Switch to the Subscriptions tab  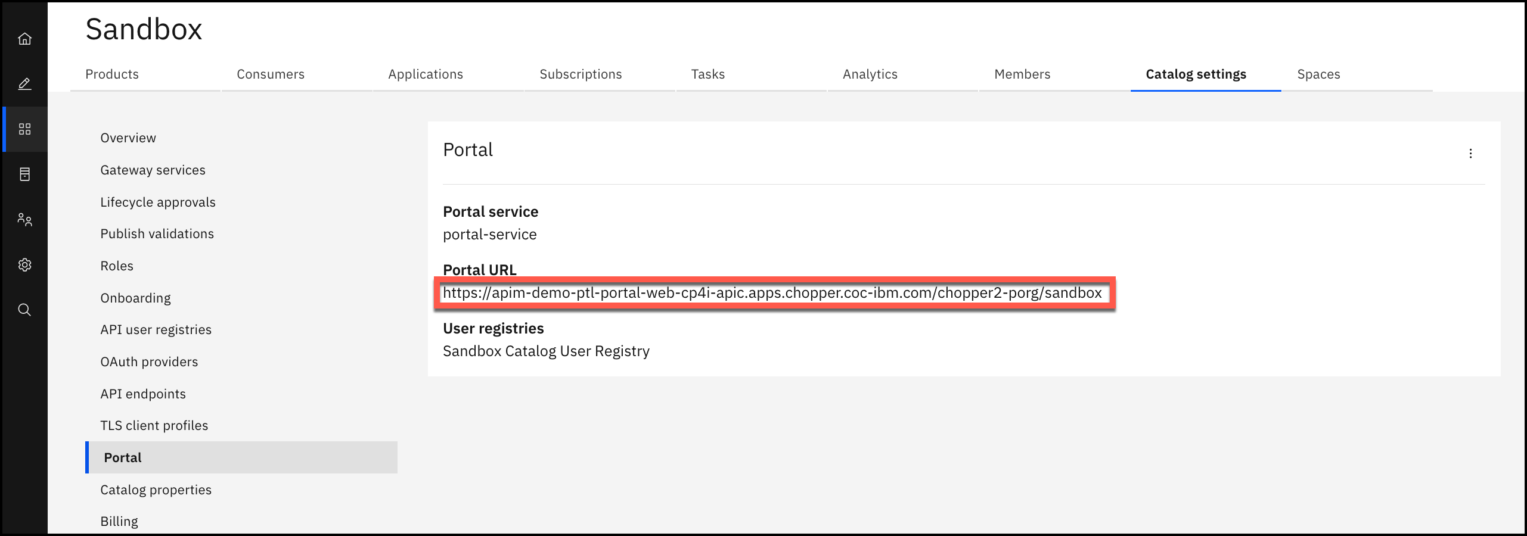(600, 74)
